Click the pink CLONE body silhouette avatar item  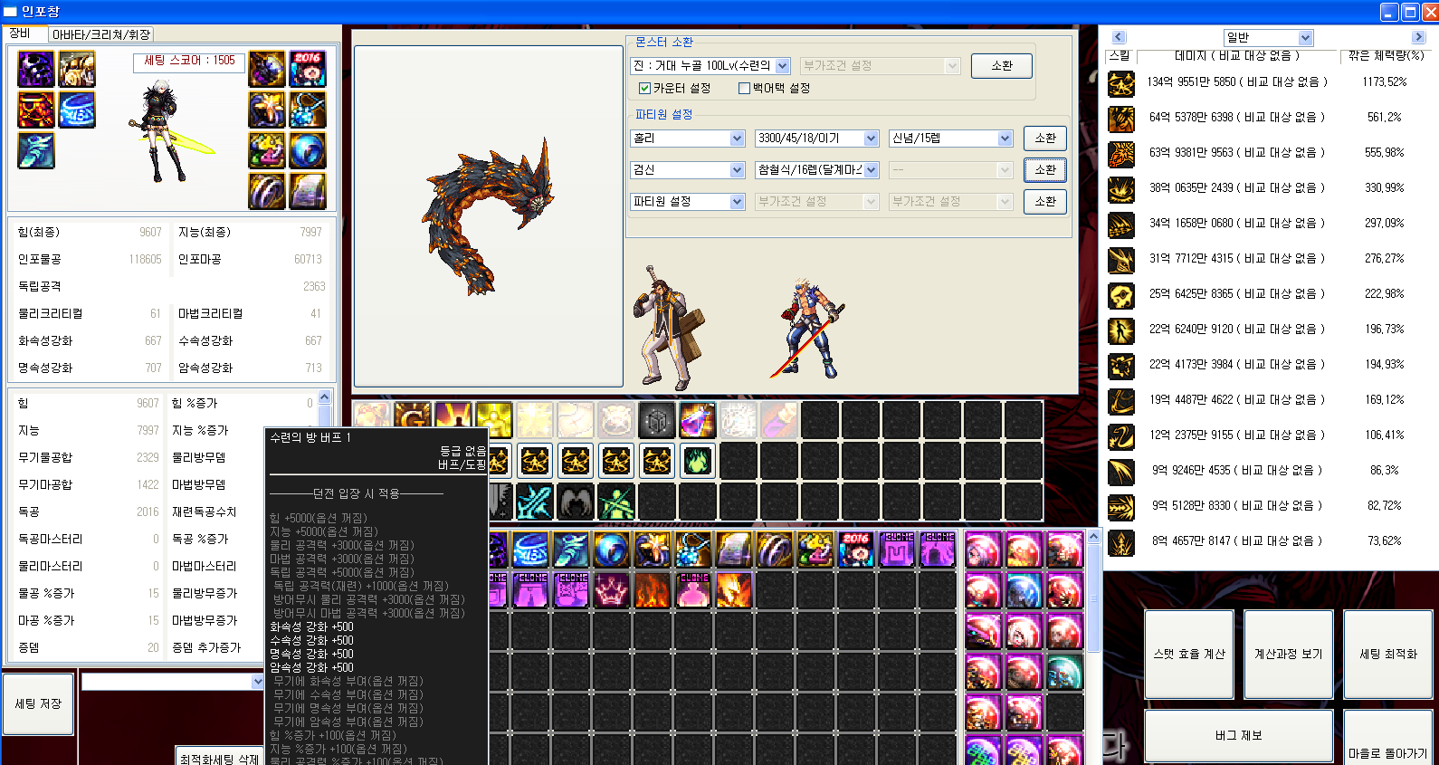(693, 589)
